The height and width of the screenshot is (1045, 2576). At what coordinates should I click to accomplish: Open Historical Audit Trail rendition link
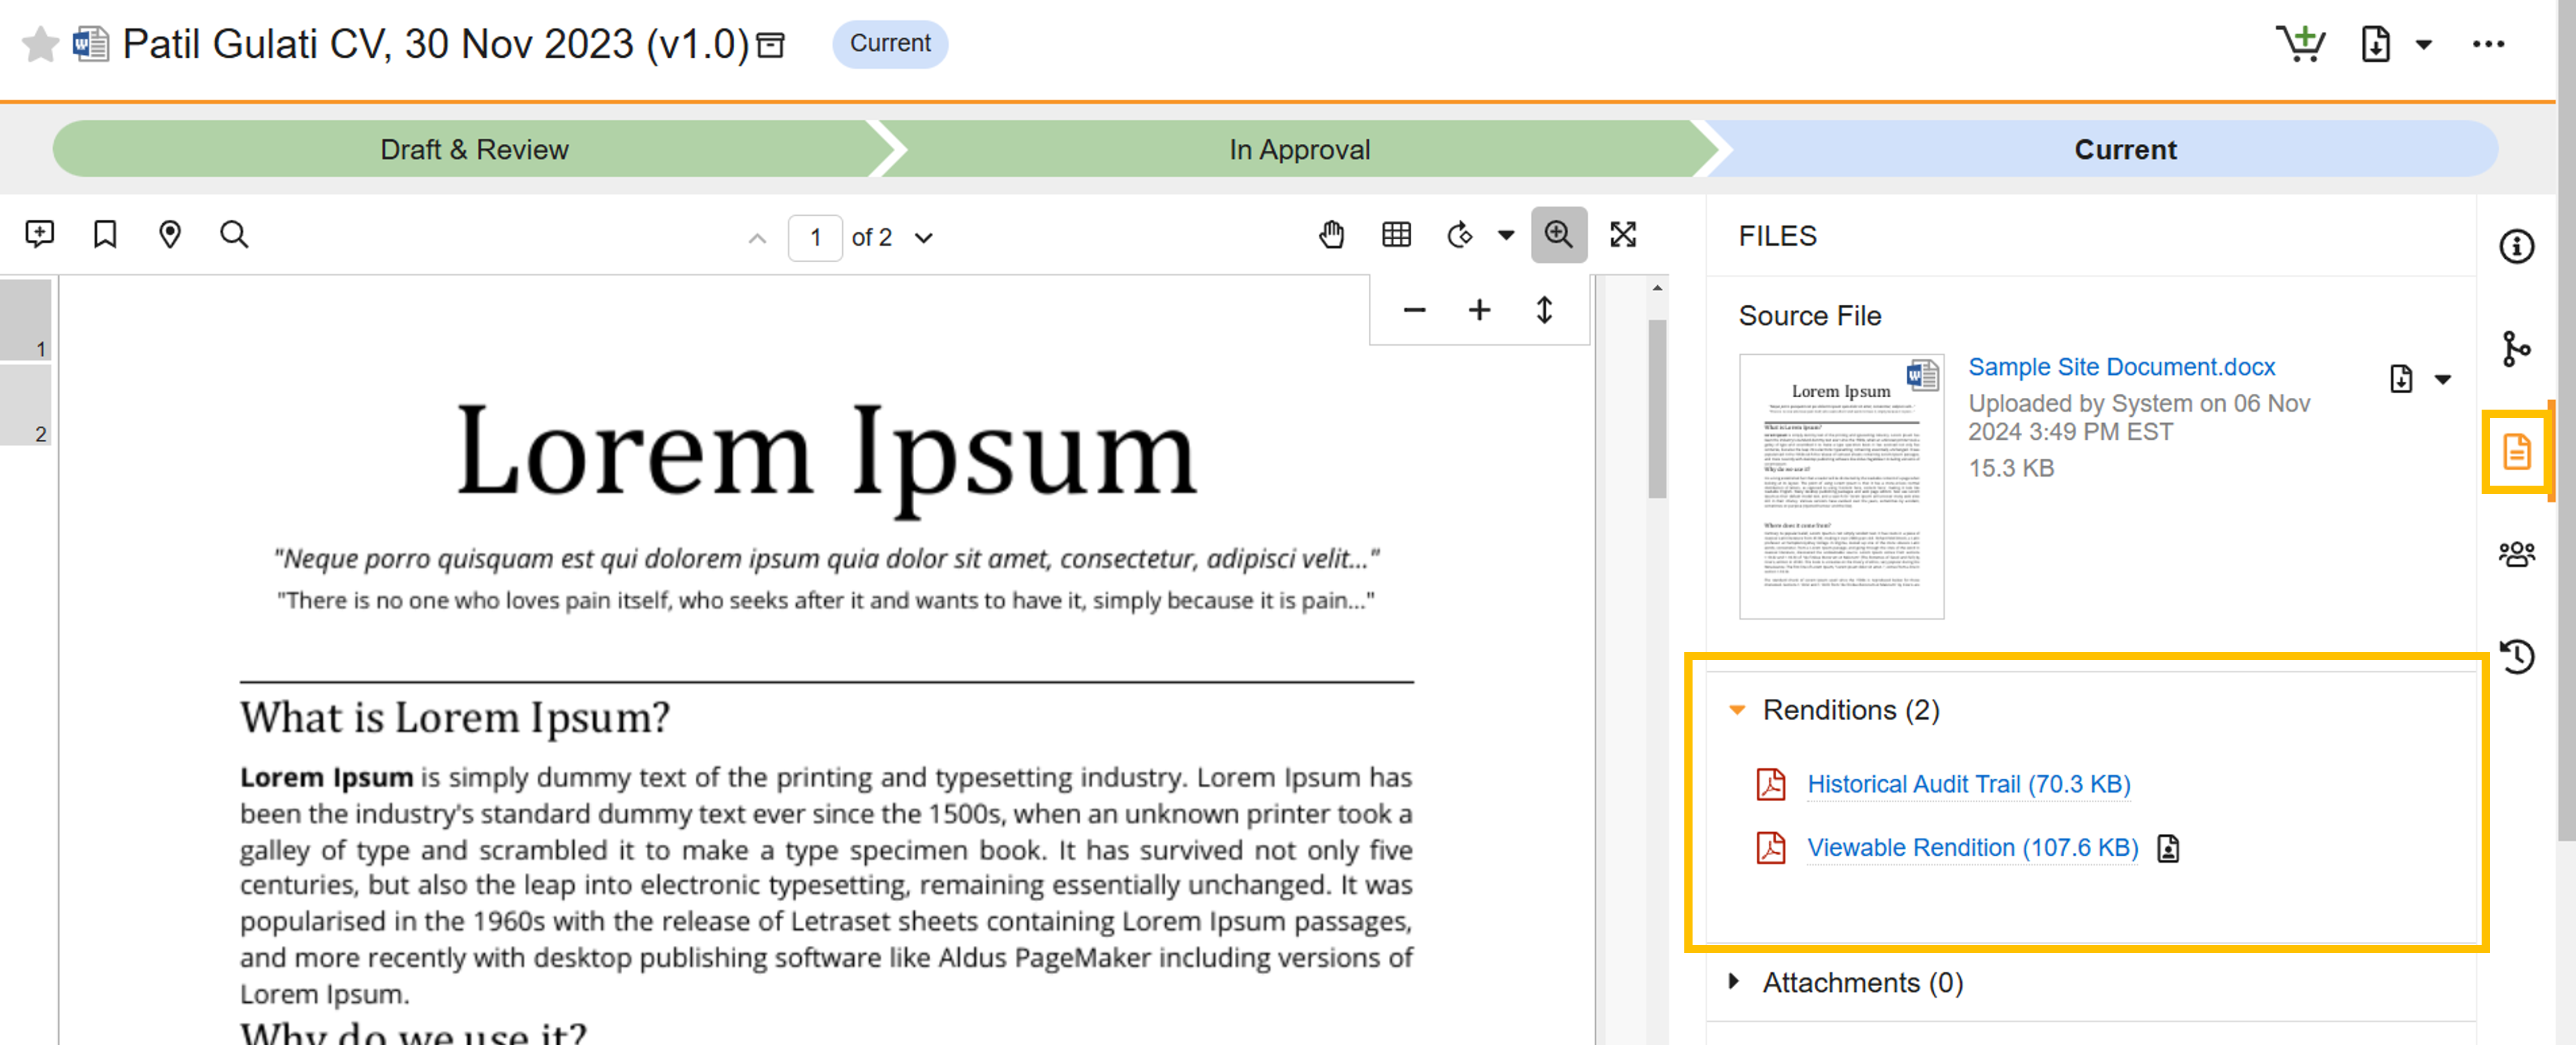pyautogui.click(x=1968, y=784)
